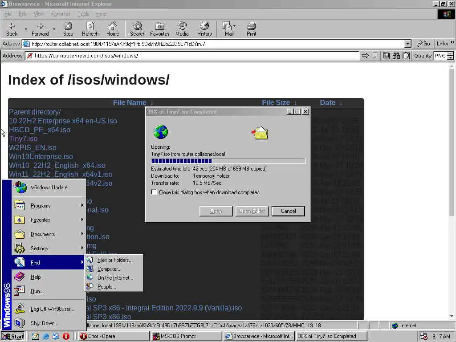Go to the Home page icon
Image resolution: width=456 pixels, height=342 pixels.
(113, 26)
